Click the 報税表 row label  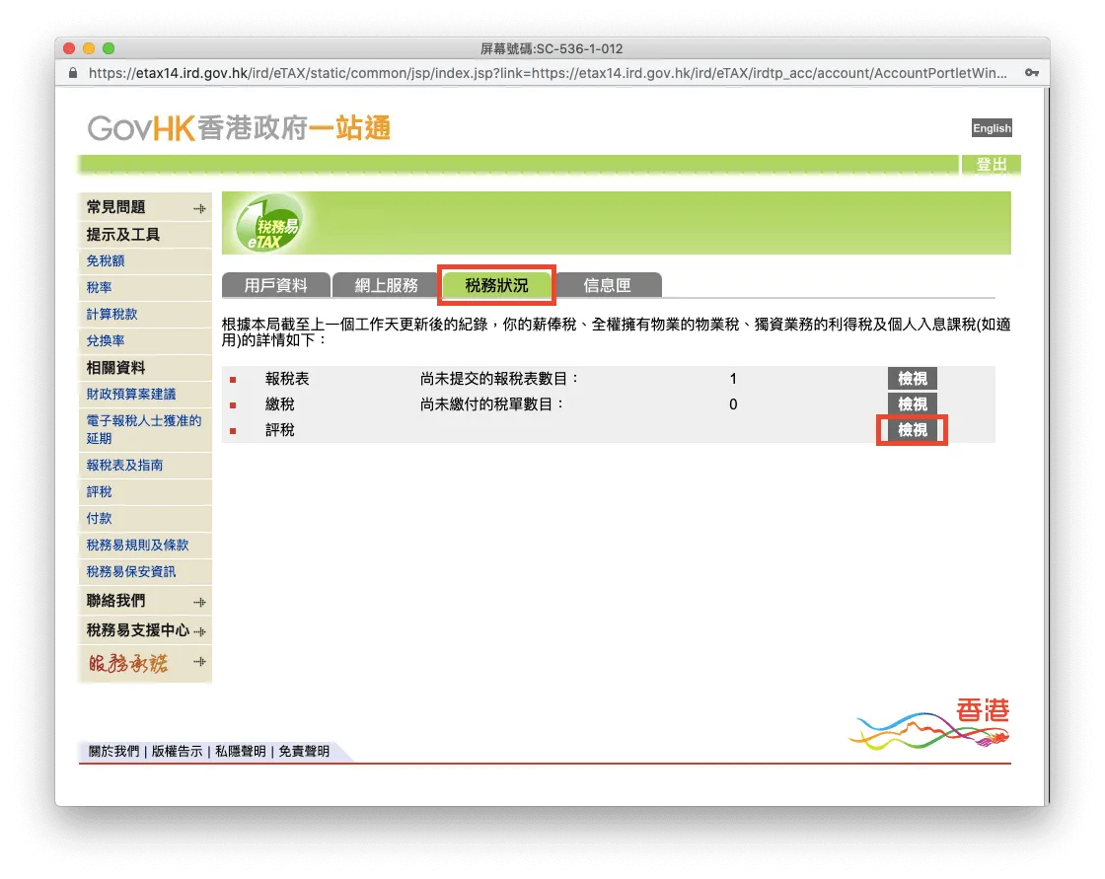pyautogui.click(x=287, y=379)
